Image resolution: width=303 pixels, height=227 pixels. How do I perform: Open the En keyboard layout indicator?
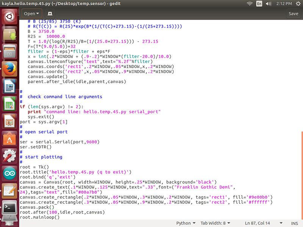coord(259,3)
